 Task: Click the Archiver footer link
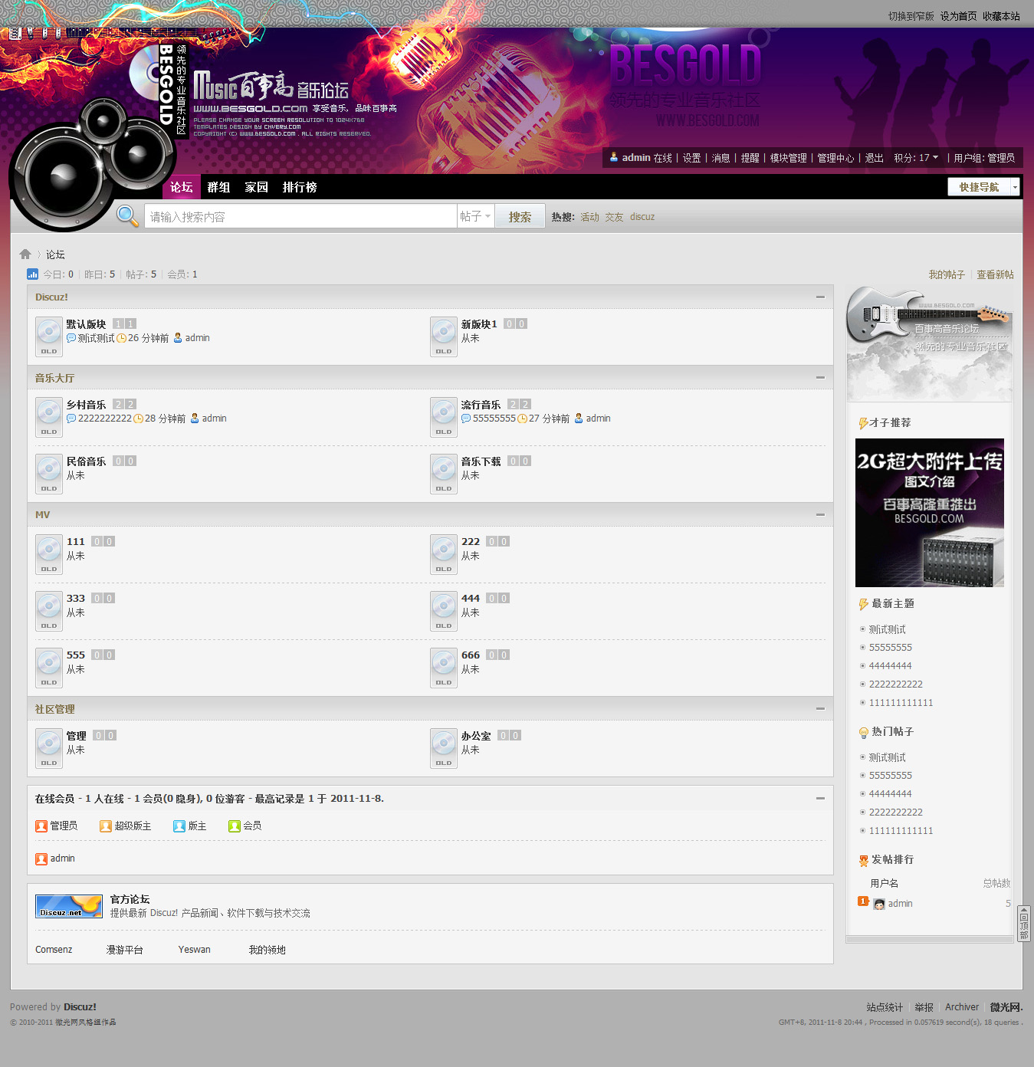(962, 1007)
